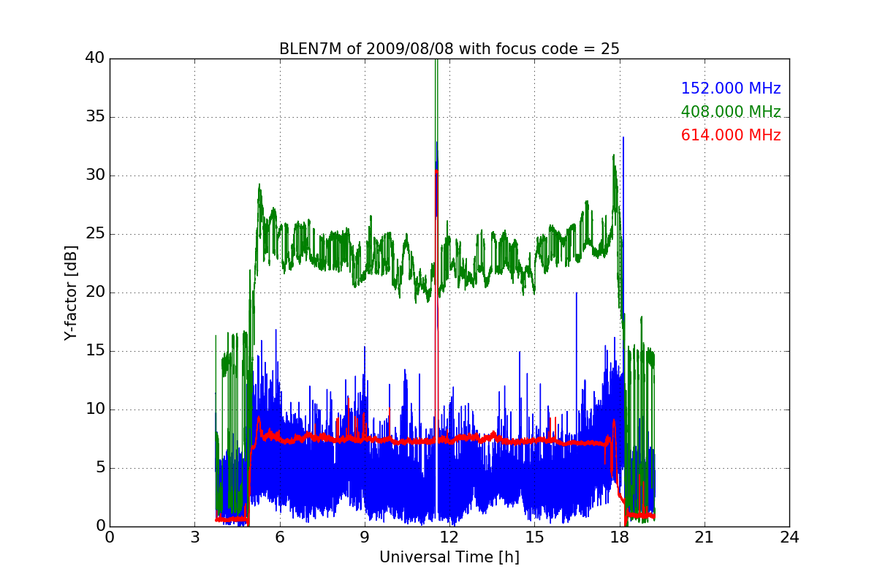
Task: Click the x-axis tick label 18
Action: (619, 537)
